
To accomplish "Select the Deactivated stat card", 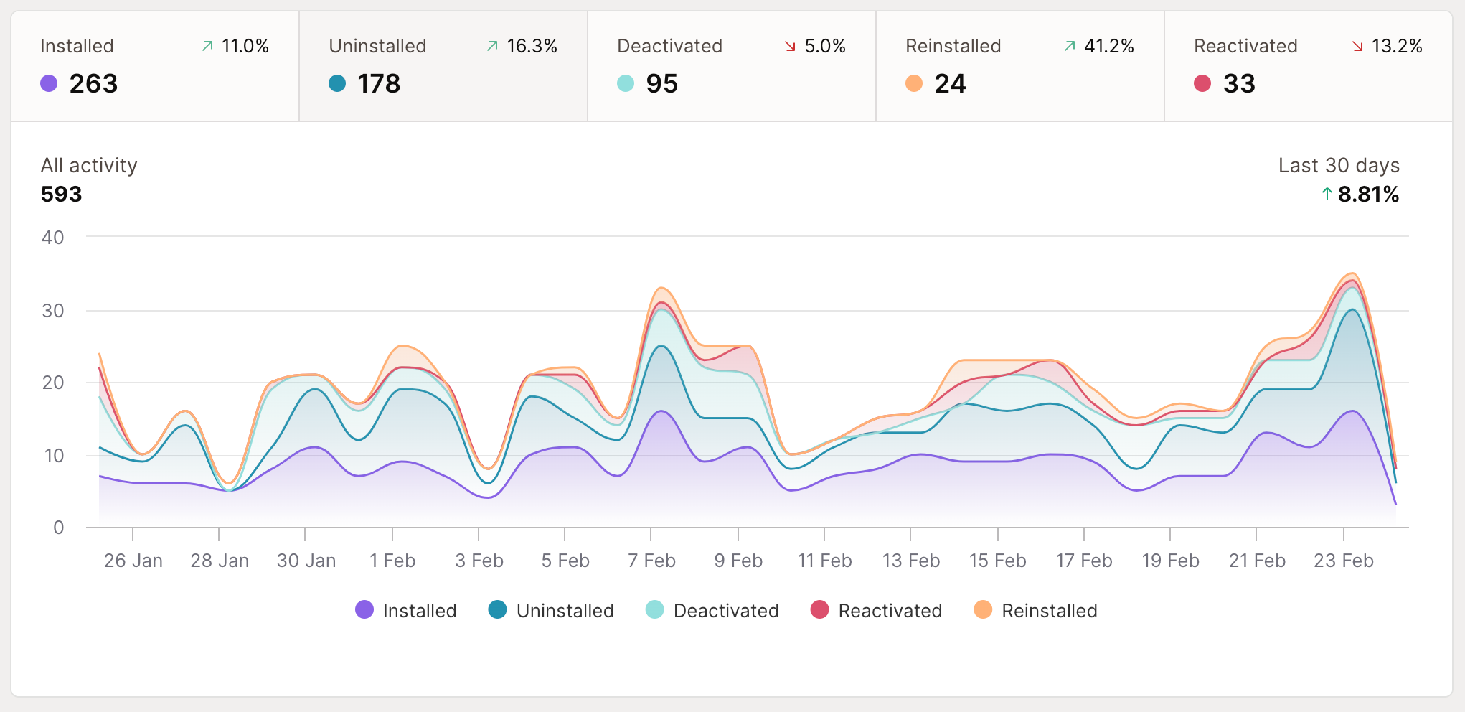I will [x=730, y=65].
